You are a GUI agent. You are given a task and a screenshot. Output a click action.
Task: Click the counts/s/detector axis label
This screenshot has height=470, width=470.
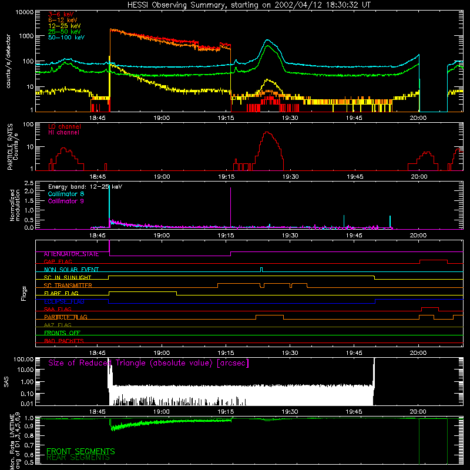pos(8,61)
